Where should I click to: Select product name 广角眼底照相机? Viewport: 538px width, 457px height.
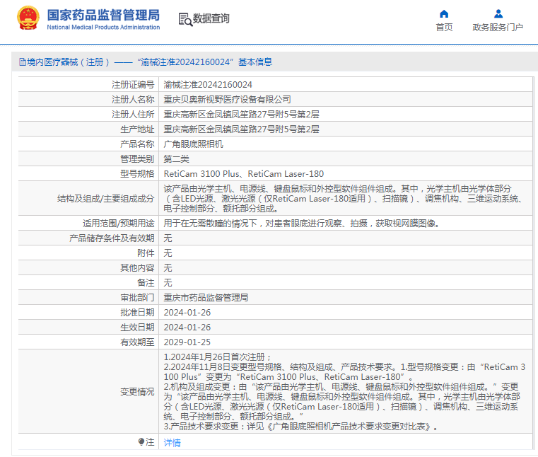tap(193, 144)
